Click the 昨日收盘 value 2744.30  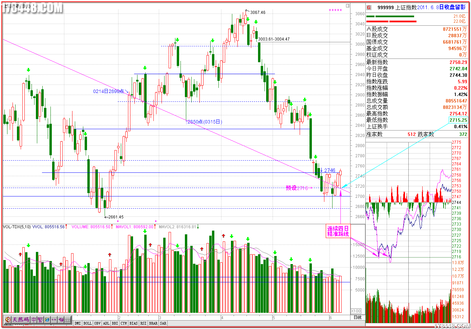tap(458, 75)
